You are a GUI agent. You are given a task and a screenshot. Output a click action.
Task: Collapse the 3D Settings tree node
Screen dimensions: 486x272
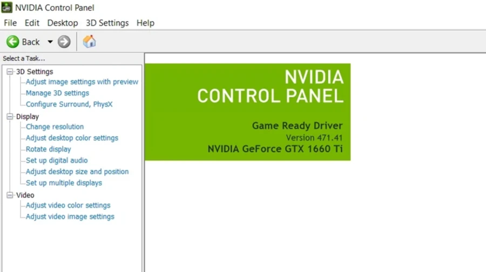coord(10,72)
